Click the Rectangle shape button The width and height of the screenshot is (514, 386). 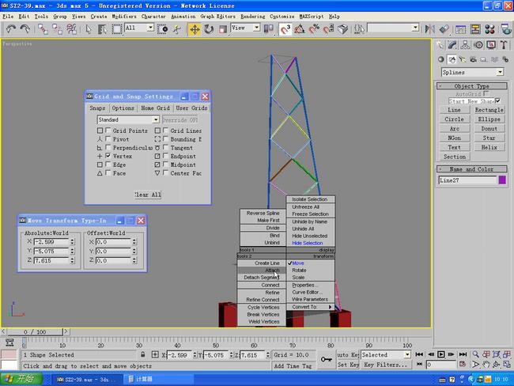[489, 110]
